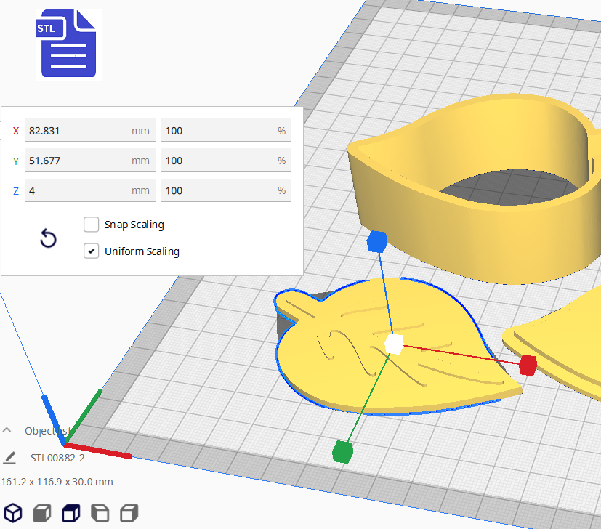This screenshot has width=601, height=529.
Task: Select the front view cube icon
Action: [x=41, y=513]
